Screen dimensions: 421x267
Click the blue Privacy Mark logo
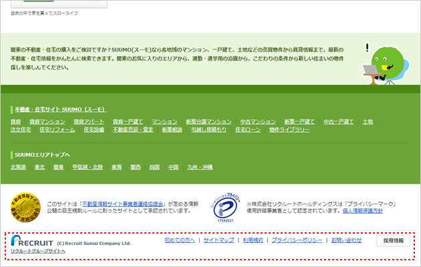tap(225, 207)
